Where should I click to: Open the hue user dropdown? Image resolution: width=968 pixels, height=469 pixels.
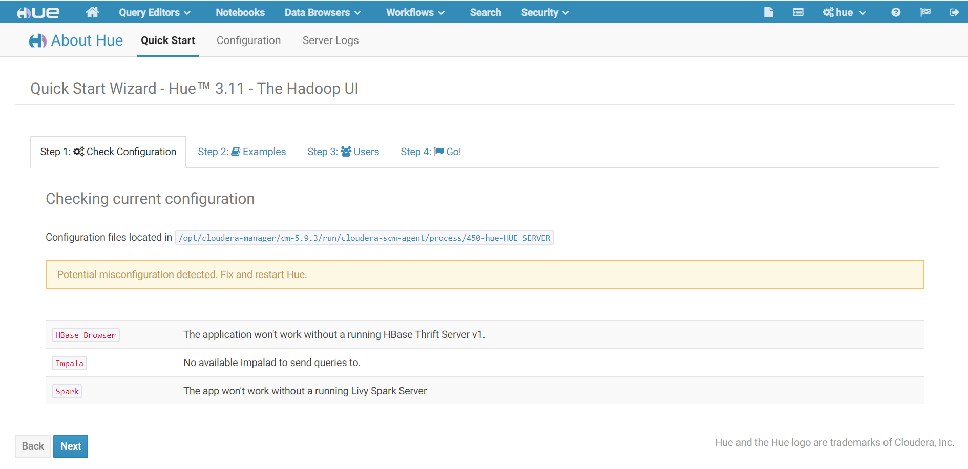tap(844, 12)
